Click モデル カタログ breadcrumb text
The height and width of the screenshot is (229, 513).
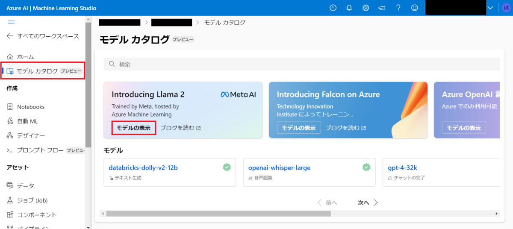(x=225, y=22)
